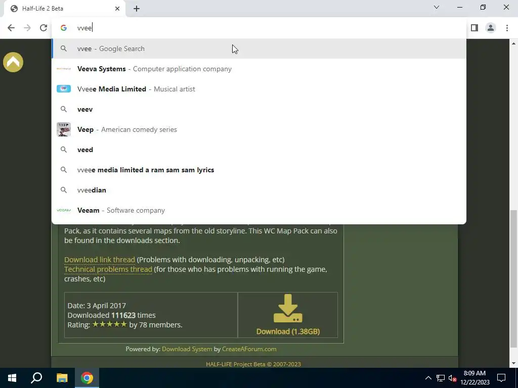Image resolution: width=518 pixels, height=388 pixels.
Task: Select the Half-Life 2 Beta tab
Action: tap(64, 9)
